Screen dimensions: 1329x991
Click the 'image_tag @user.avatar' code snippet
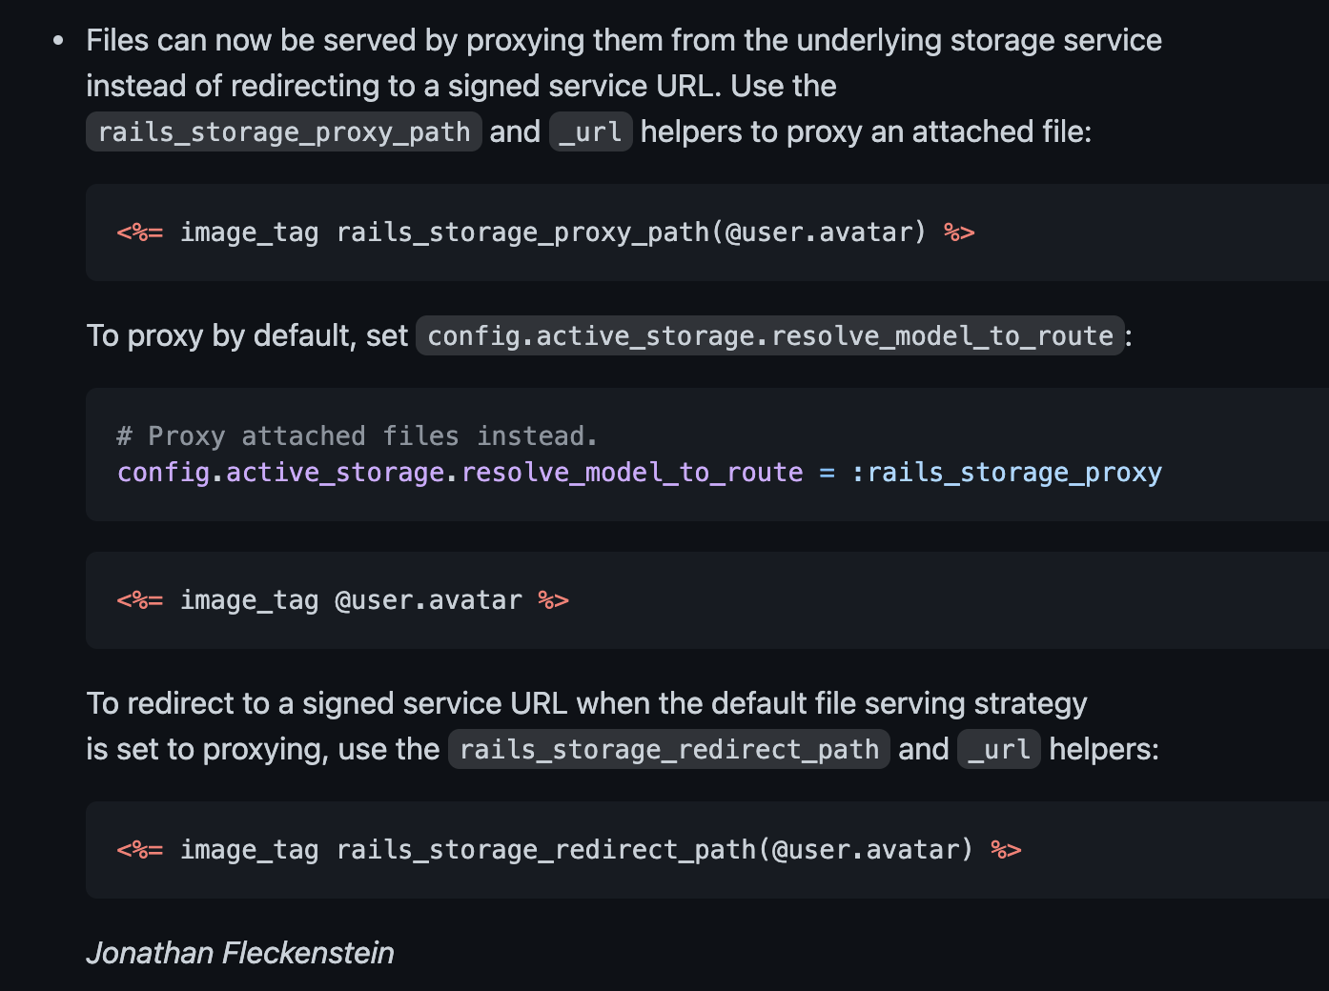(351, 600)
